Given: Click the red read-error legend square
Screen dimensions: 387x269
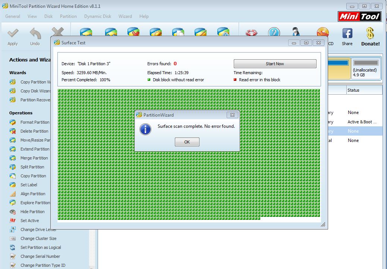Looking at the screenshot, I should 235,79.
